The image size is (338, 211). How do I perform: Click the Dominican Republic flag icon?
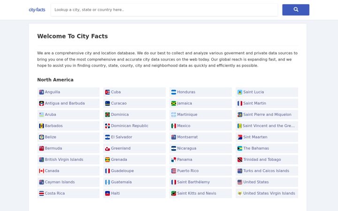click(x=108, y=126)
